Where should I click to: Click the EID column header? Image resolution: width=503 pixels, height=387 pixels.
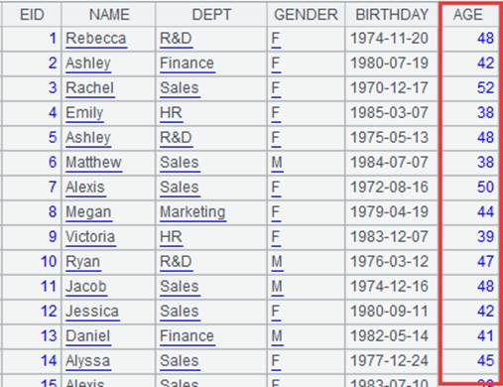pyautogui.click(x=32, y=15)
